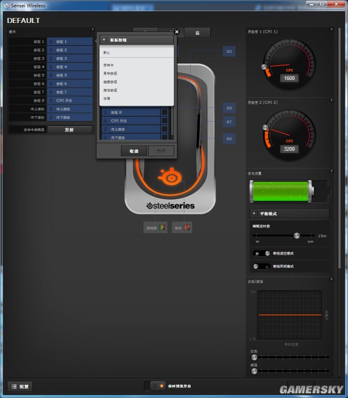Close the button assignment popup with X
Viewport: 348px width, 398px height.
[177, 32]
